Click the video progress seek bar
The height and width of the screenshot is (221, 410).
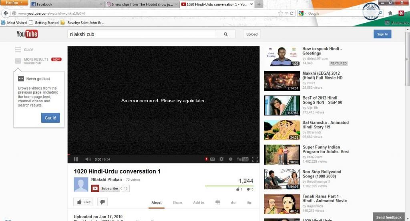coord(163,155)
